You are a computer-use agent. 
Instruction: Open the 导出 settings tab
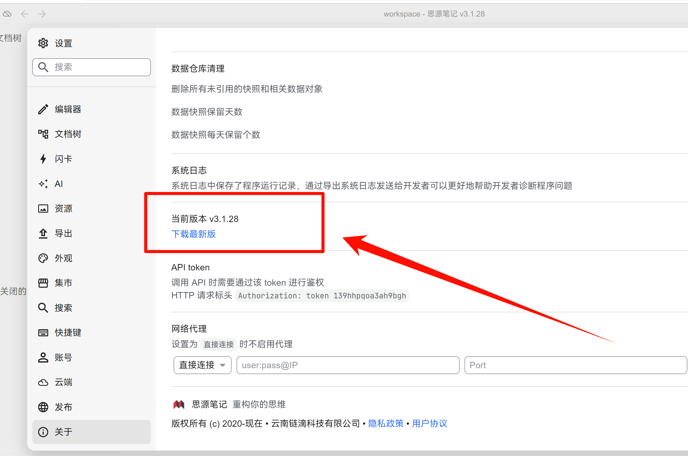[x=91, y=233]
